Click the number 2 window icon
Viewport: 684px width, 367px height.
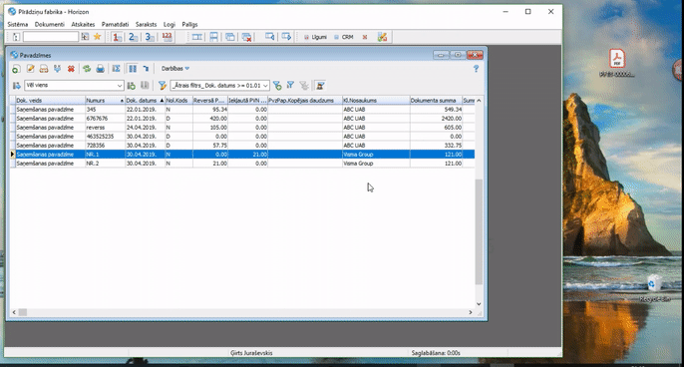(133, 37)
